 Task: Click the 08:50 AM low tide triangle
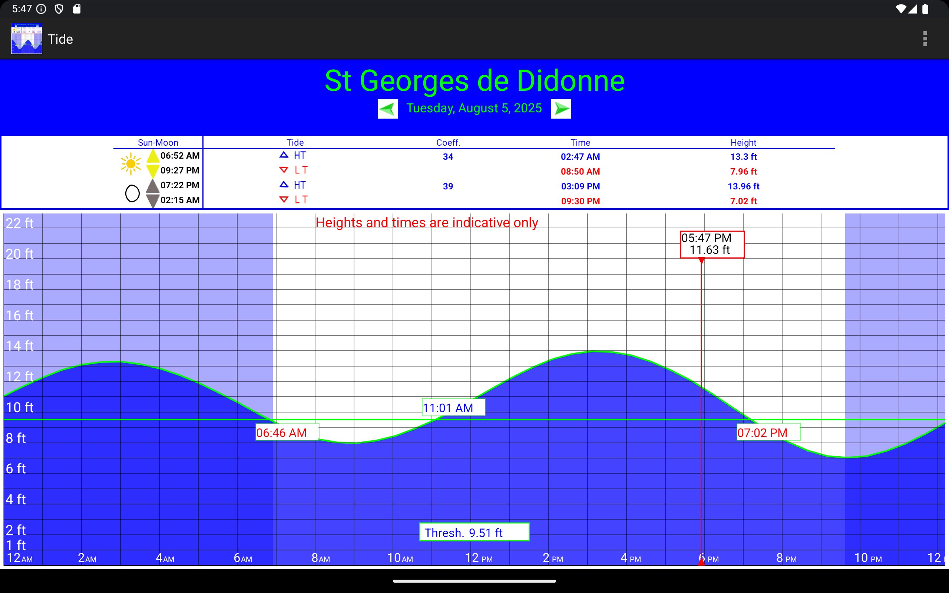(x=284, y=170)
